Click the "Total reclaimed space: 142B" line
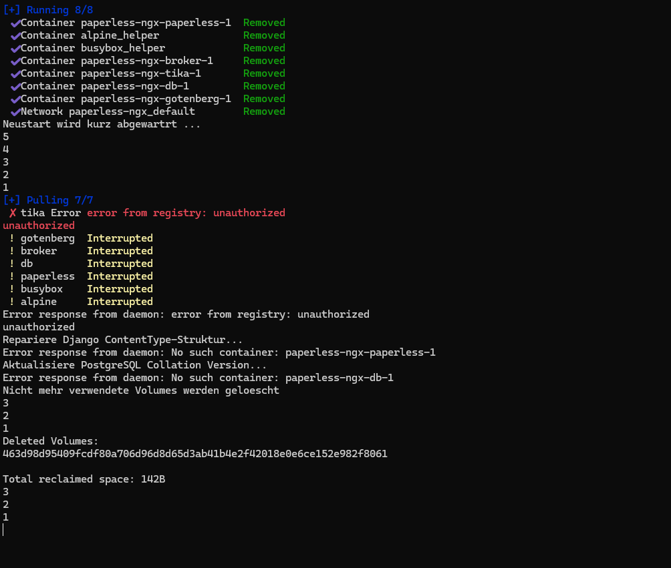The width and height of the screenshot is (671, 568). (x=84, y=479)
